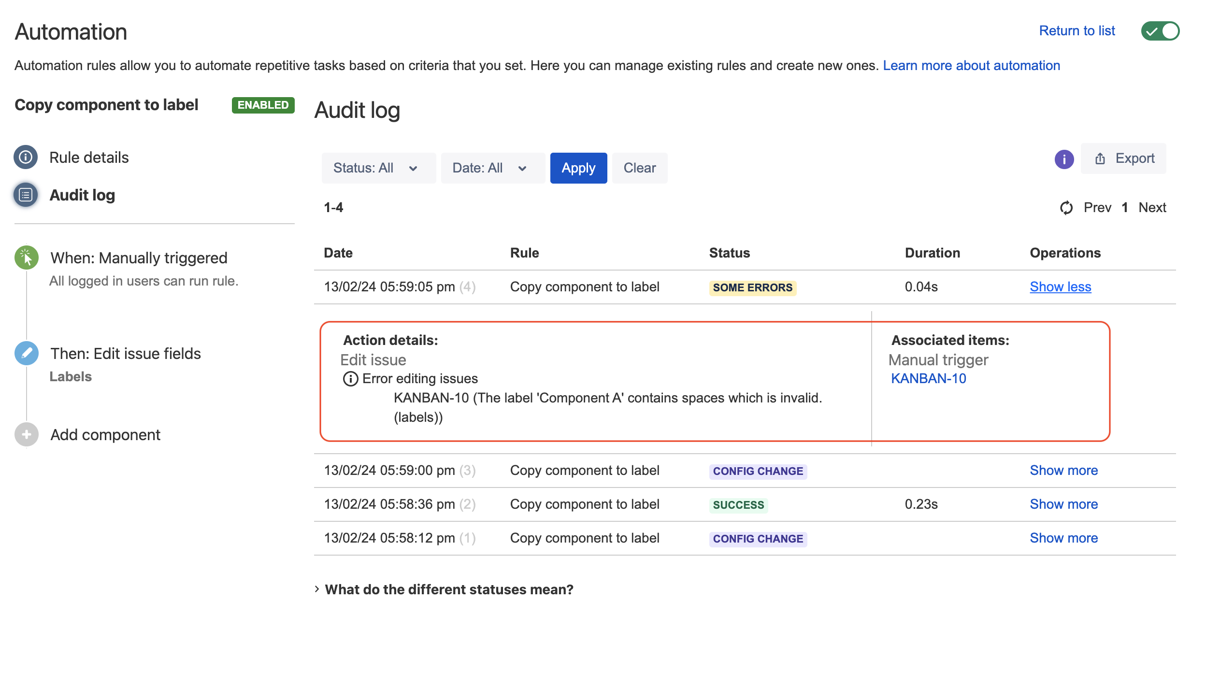Click the Apply button to filter results
1206x688 pixels.
tap(577, 167)
